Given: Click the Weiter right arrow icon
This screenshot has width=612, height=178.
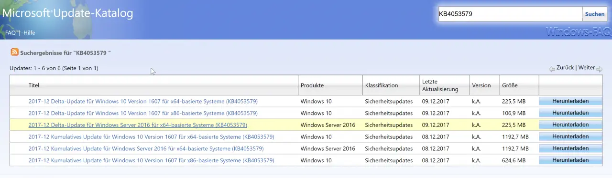Looking at the screenshot, I should coord(599,69).
